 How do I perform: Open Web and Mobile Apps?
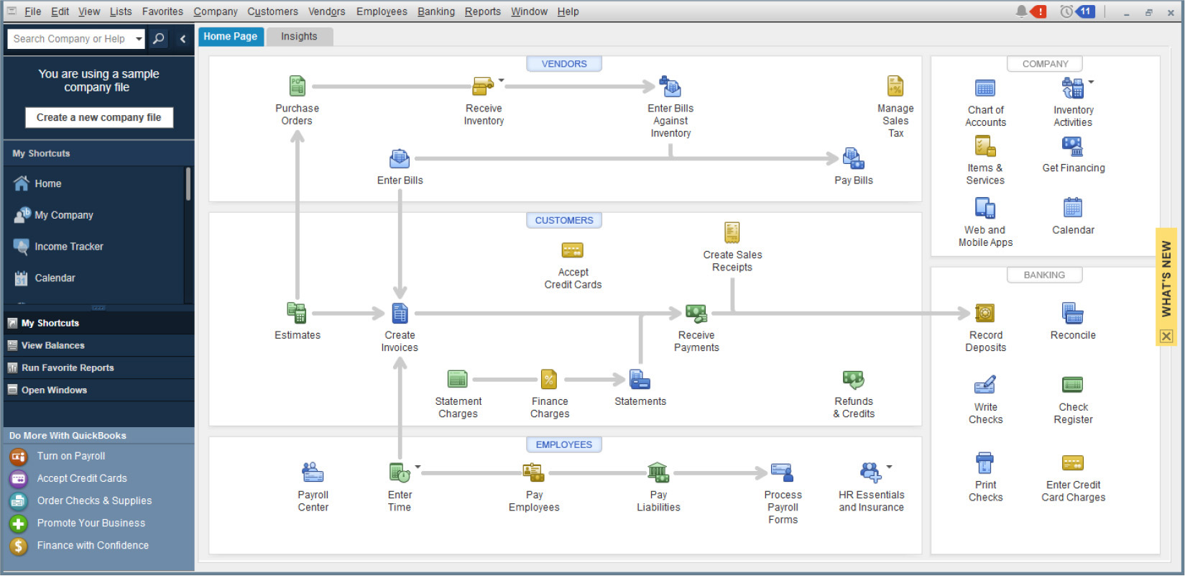(985, 209)
